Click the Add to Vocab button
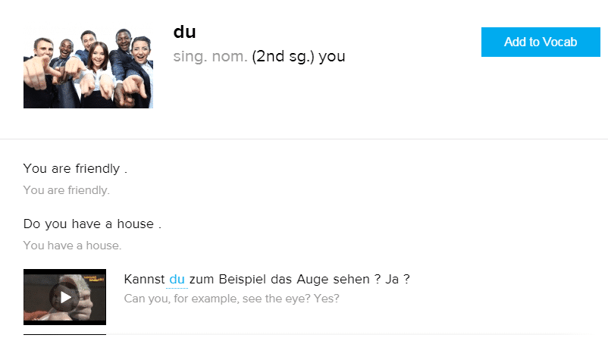This screenshot has width=608, height=338. point(540,42)
